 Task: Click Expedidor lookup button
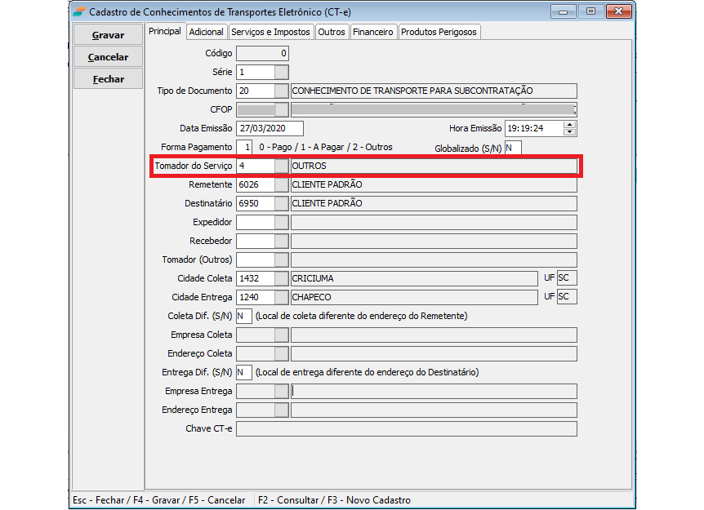tap(281, 222)
